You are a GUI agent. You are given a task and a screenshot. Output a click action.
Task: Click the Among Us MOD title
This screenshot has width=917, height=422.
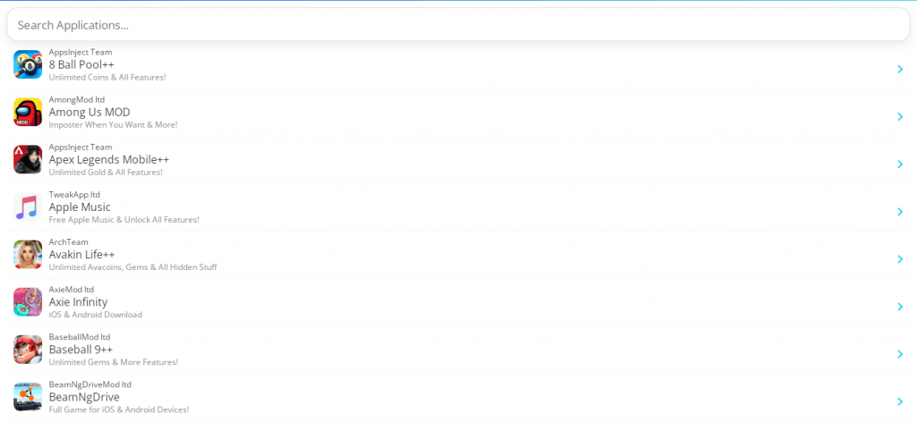click(x=90, y=112)
